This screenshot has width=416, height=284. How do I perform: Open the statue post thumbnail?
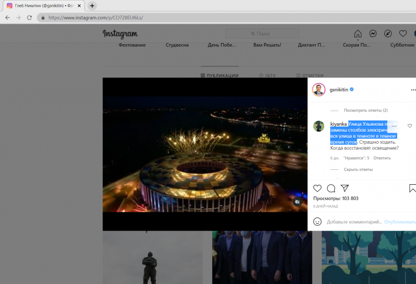[152, 257]
